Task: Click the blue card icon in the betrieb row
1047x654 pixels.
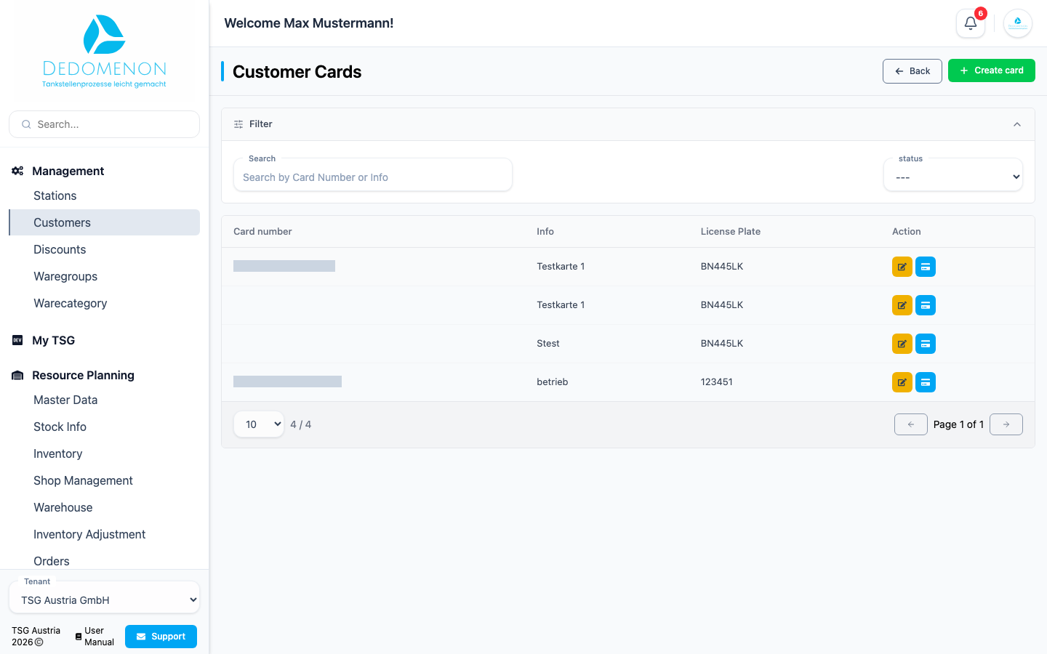Action: pos(926,382)
